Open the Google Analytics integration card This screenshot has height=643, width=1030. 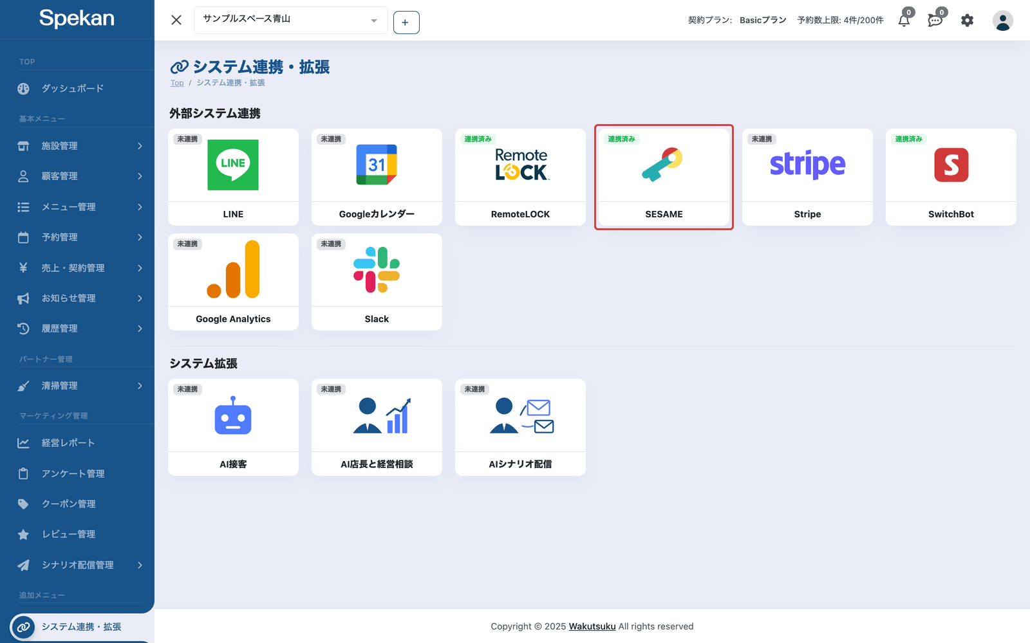(233, 282)
